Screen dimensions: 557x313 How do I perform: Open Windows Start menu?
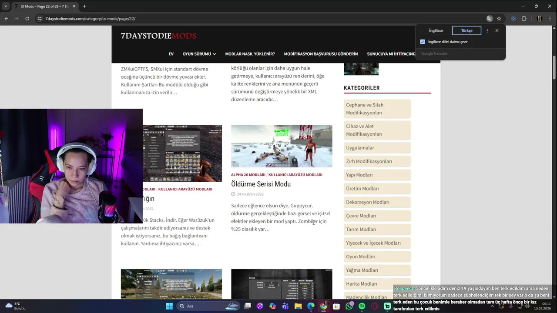pyautogui.click(x=169, y=306)
